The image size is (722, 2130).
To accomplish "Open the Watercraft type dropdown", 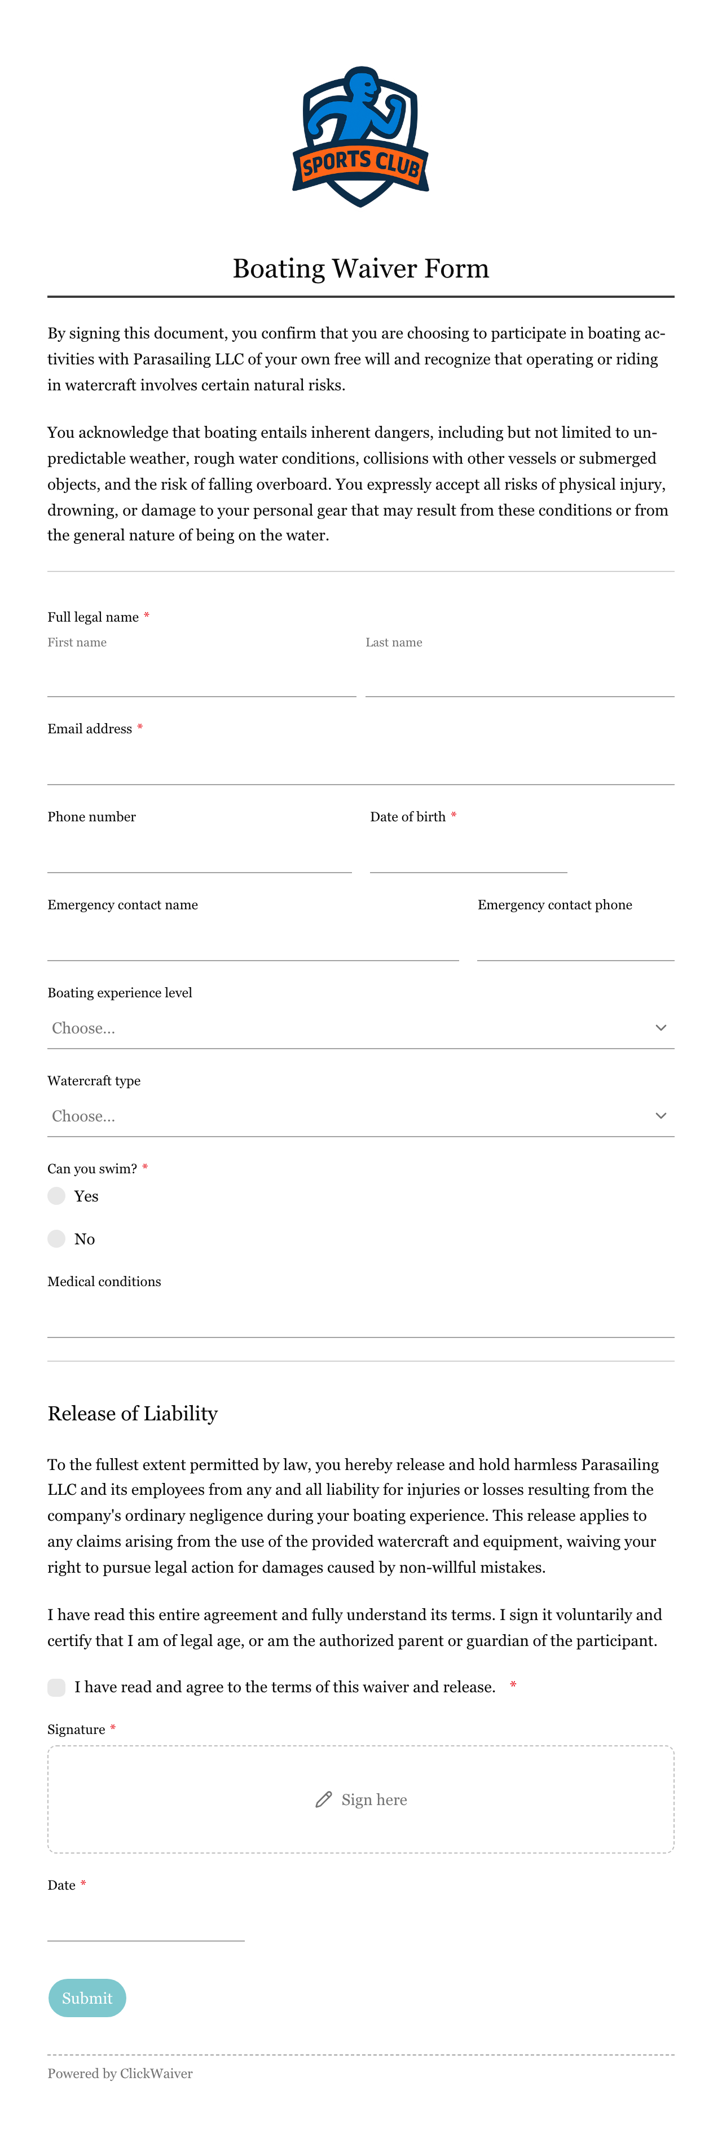I will [x=360, y=1115].
